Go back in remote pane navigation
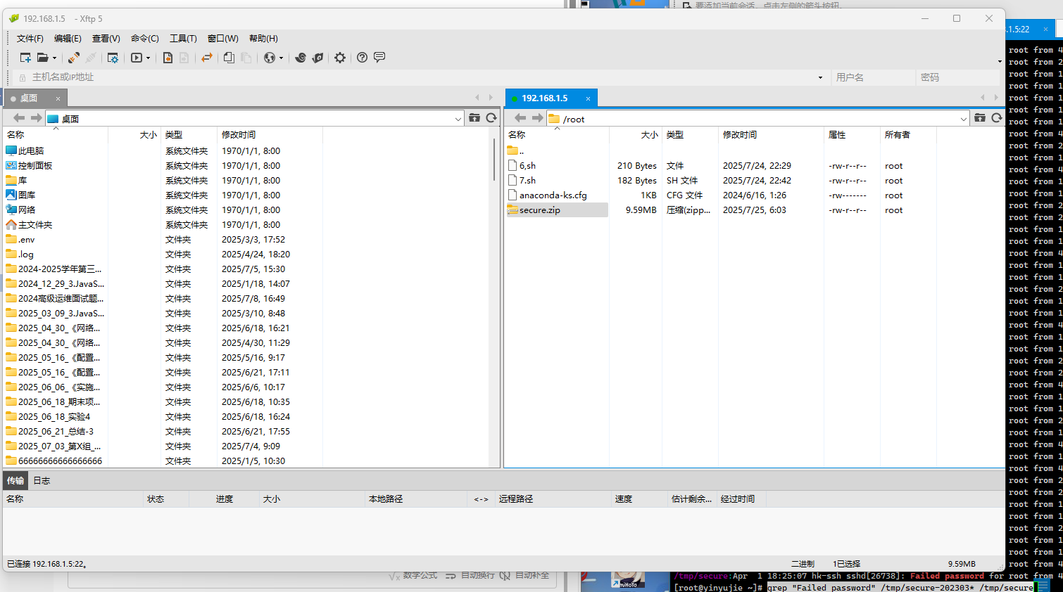 [520, 118]
